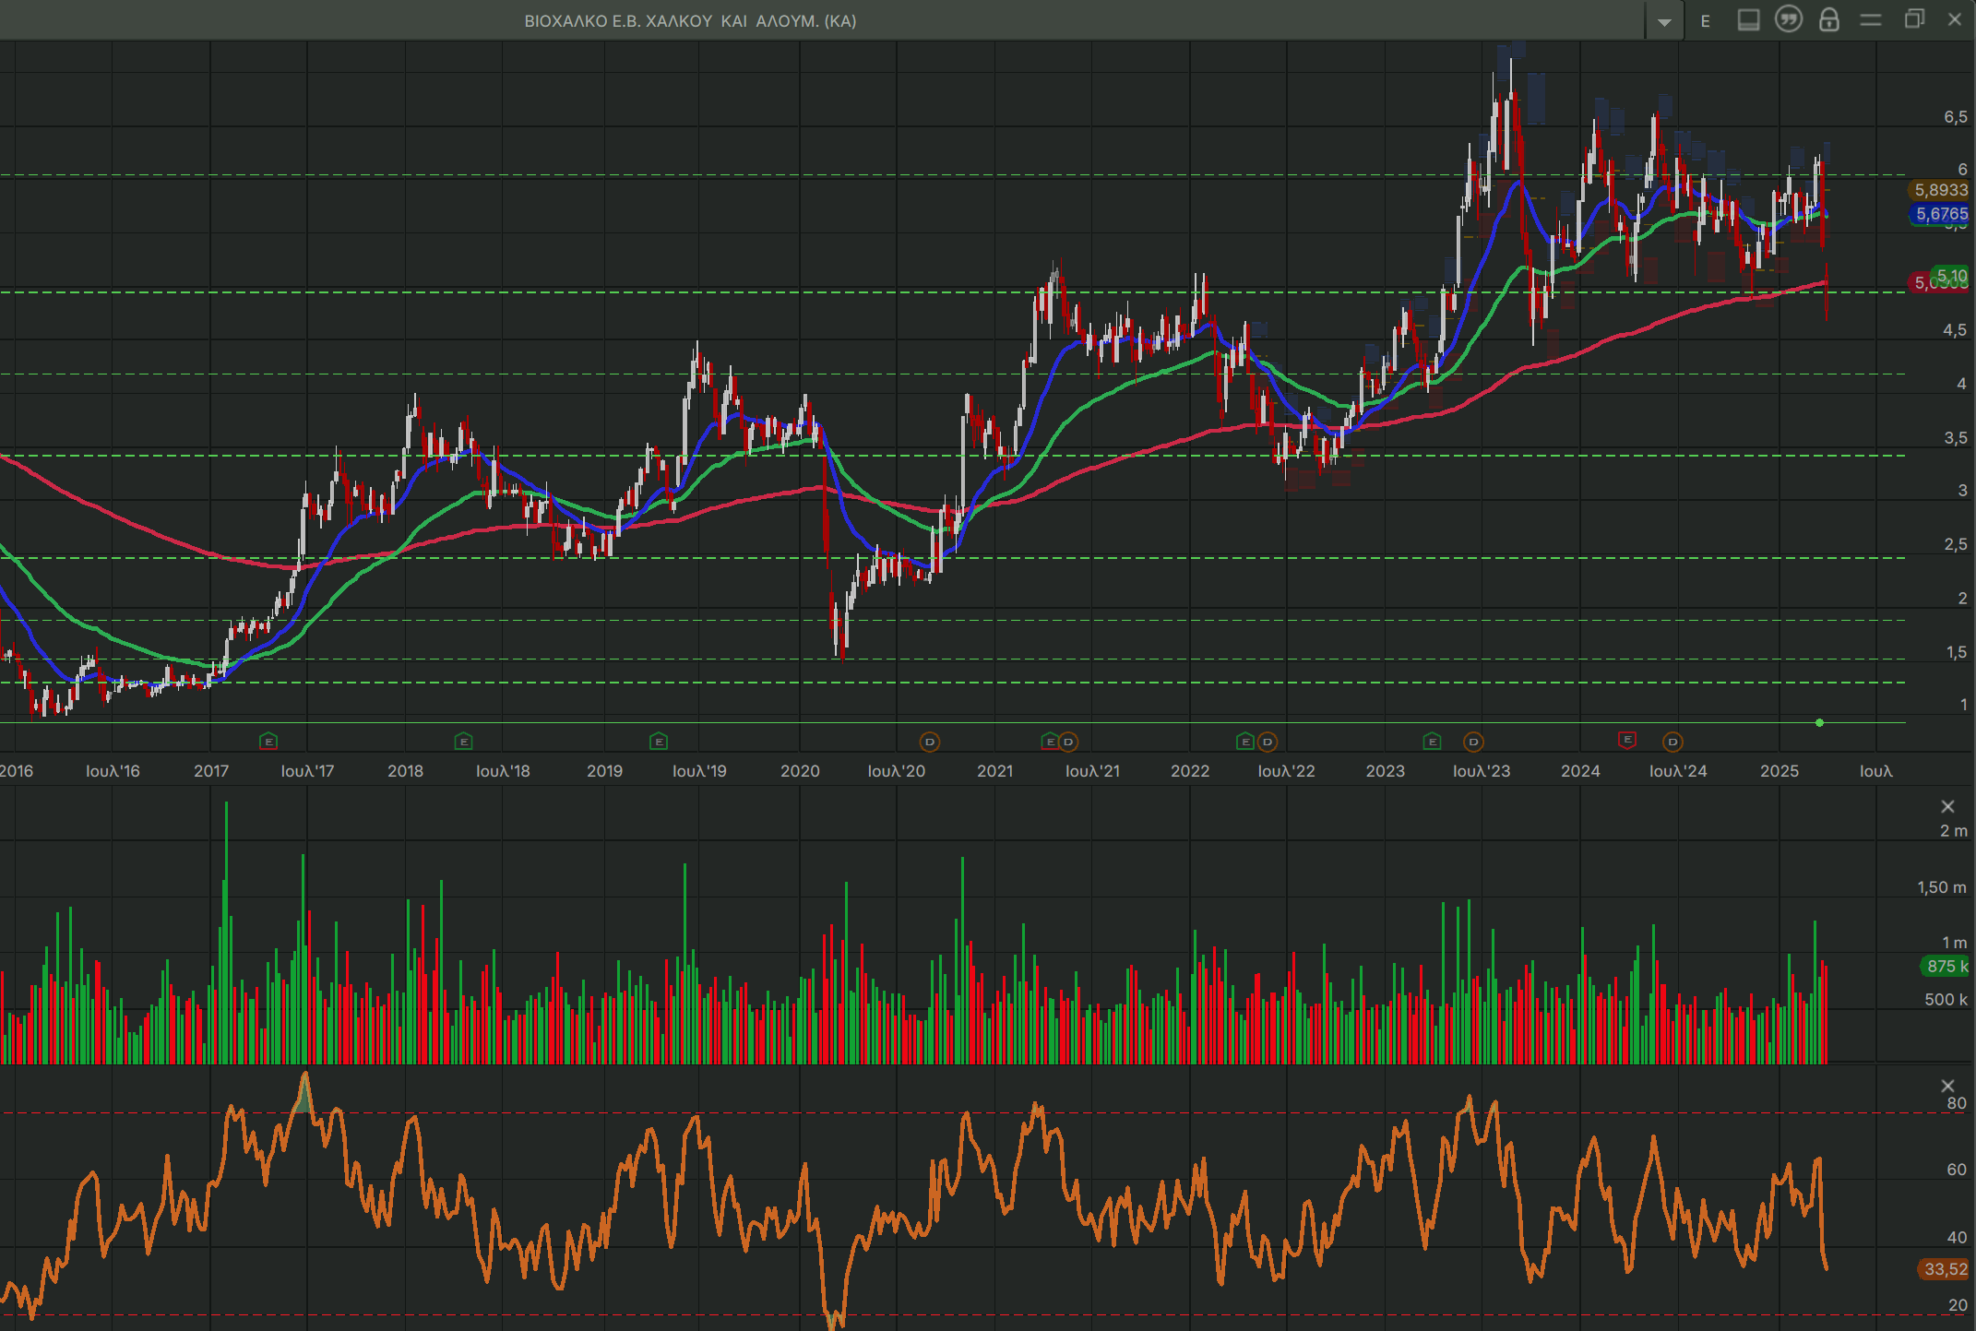The height and width of the screenshot is (1331, 1976).
Task: Restore the chart window
Action: [x=1914, y=19]
